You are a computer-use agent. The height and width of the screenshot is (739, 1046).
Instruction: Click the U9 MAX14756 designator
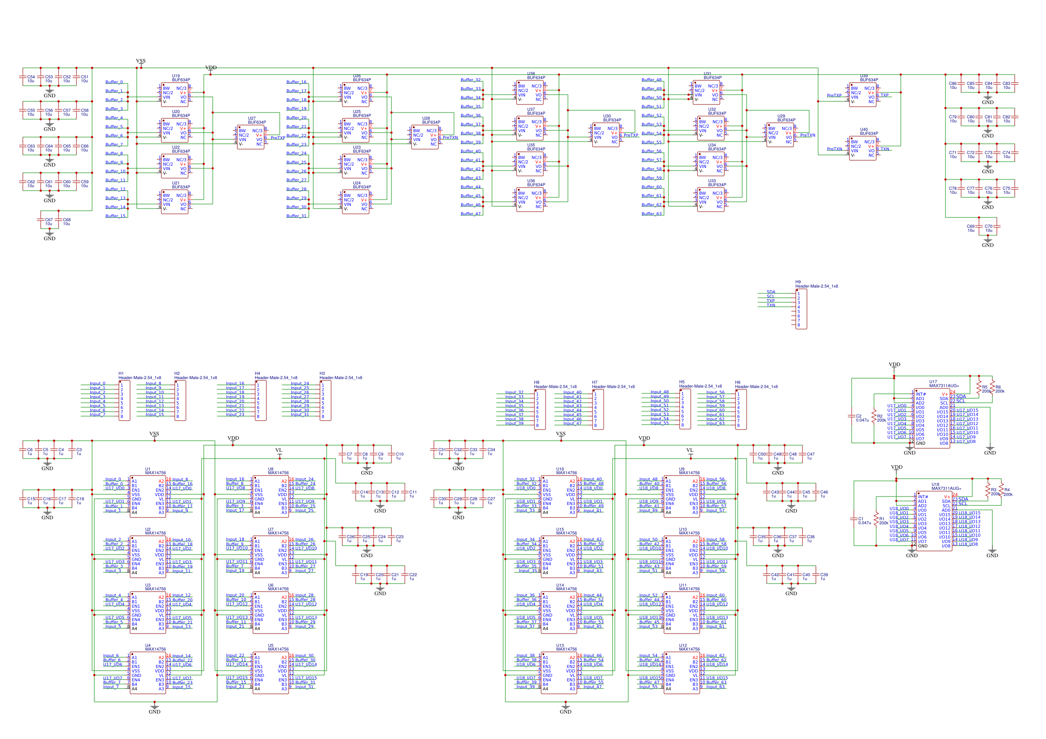point(689,471)
